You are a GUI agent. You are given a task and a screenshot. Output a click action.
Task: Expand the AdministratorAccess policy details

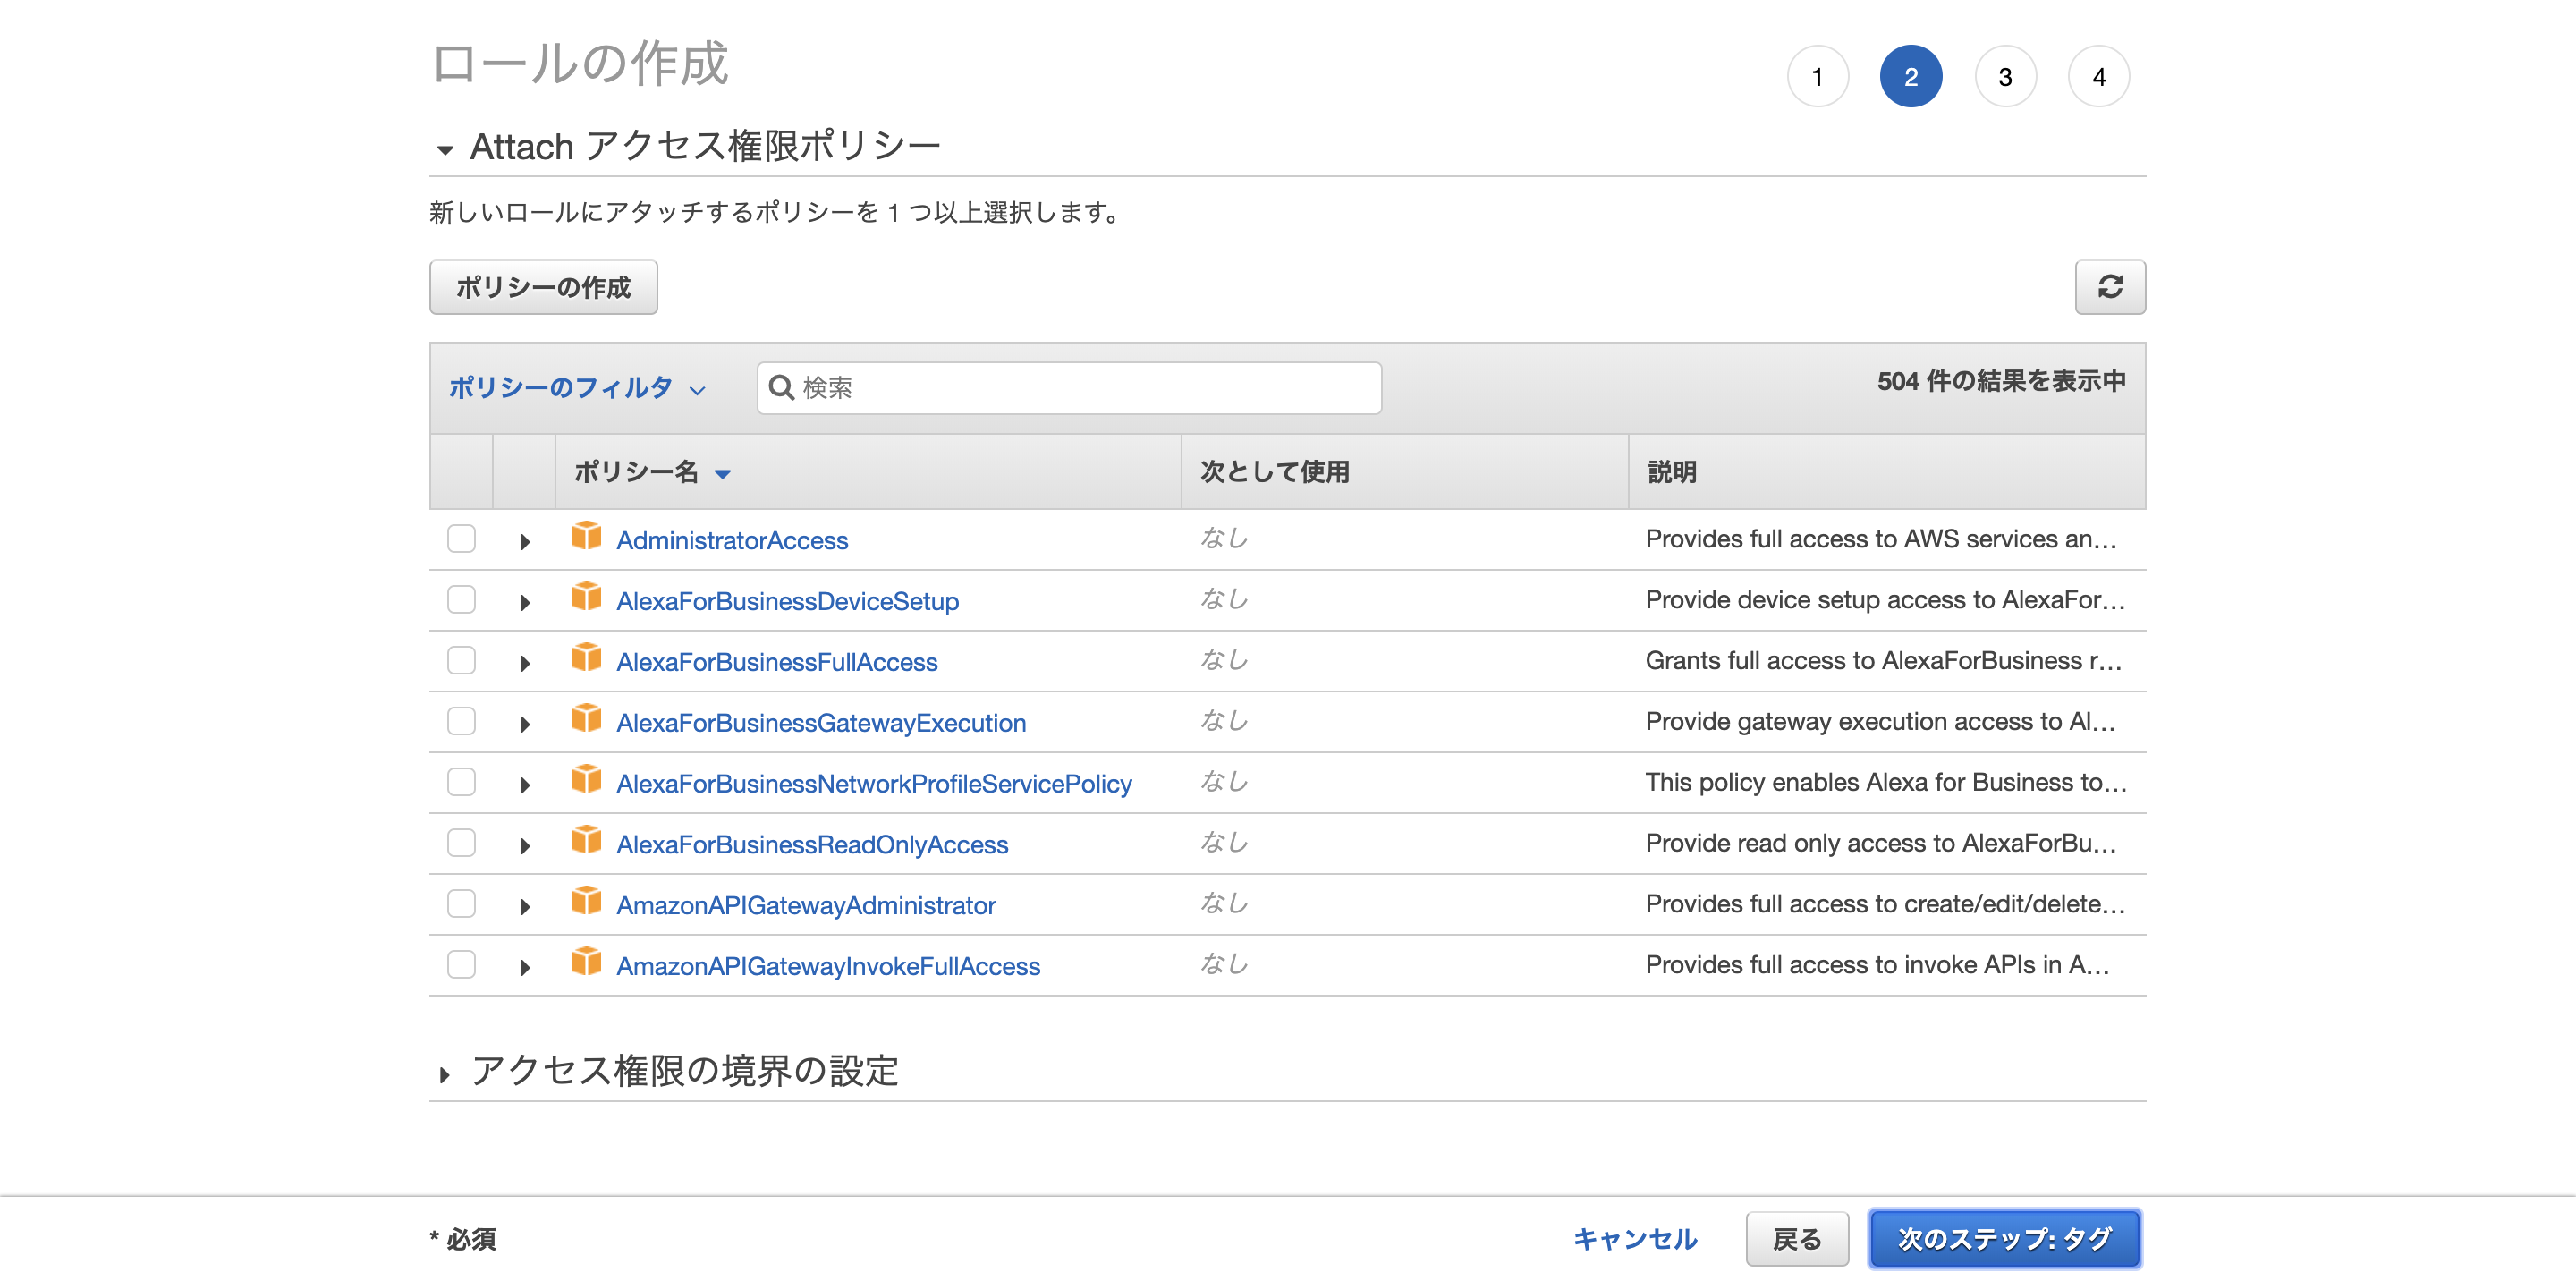[x=524, y=542]
